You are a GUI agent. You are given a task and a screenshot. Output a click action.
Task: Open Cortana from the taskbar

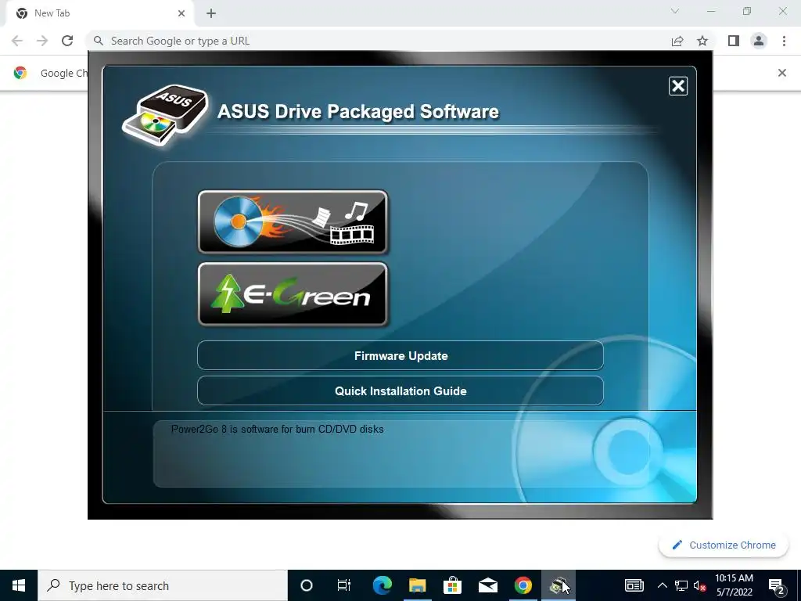click(x=307, y=585)
